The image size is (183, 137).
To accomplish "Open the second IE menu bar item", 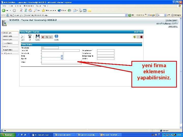I will [x=11, y=6].
